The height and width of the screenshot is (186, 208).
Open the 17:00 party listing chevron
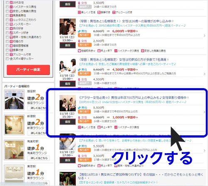(x=204, y=151)
